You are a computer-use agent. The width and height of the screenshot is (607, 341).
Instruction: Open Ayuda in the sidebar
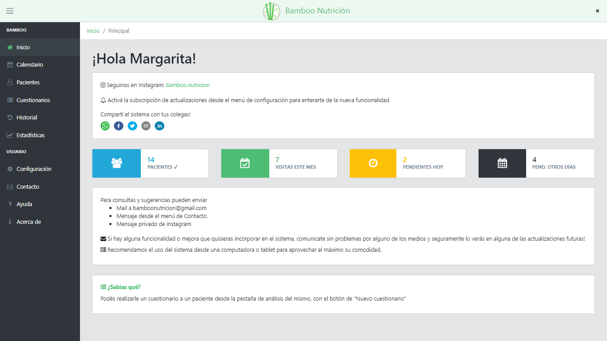pos(40,204)
